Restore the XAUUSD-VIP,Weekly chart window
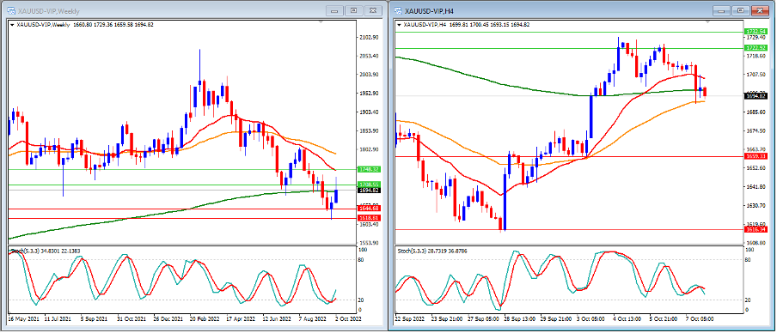Screen dimensions: 777x333 (354, 10)
